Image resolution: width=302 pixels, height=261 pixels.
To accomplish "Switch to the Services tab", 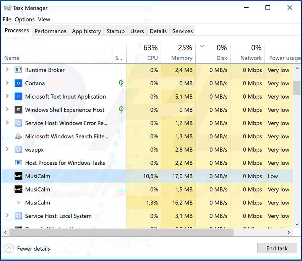I will coord(182,31).
